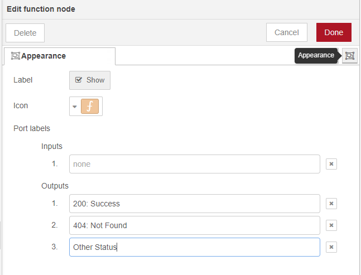Click the Delete button
This screenshot has width=361, height=275.
tap(25, 32)
